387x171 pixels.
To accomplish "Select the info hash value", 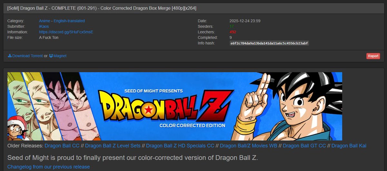I will 269,43.
